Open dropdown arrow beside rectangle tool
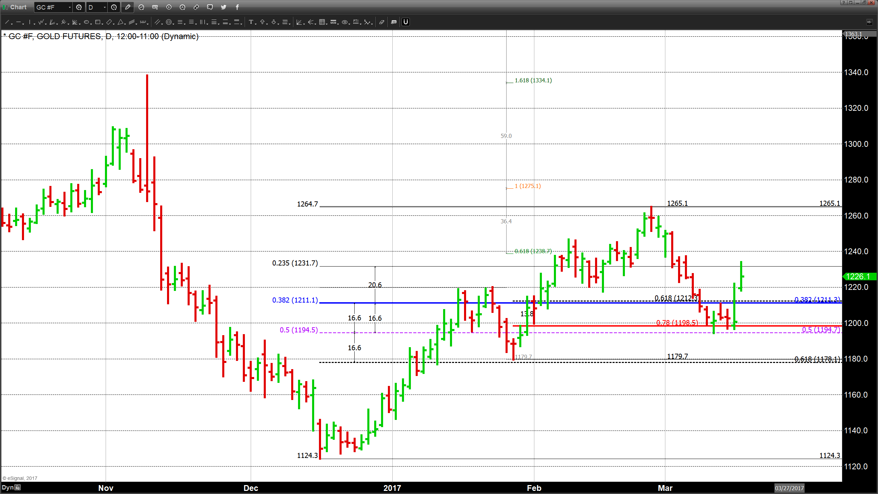Image resolution: width=878 pixels, height=494 pixels. 103,24
